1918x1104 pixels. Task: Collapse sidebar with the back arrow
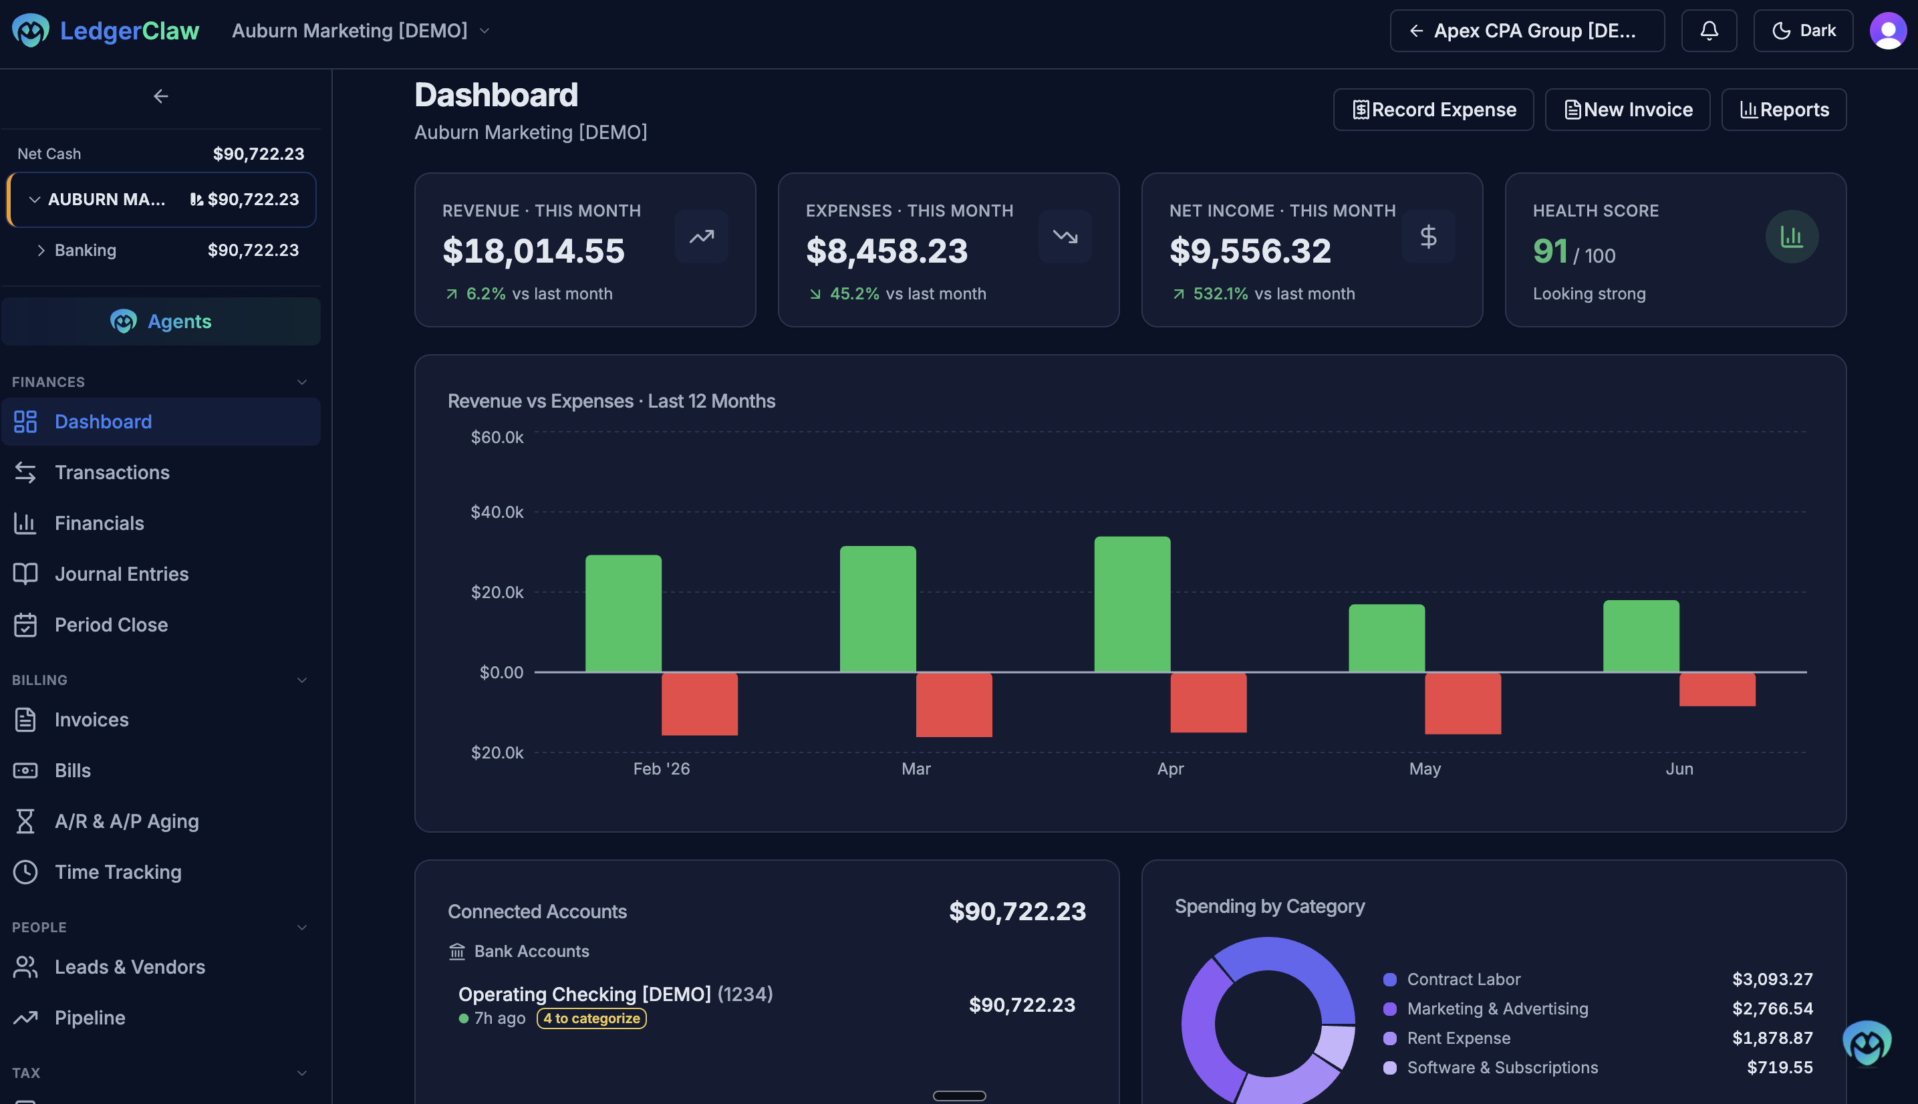[x=160, y=96]
